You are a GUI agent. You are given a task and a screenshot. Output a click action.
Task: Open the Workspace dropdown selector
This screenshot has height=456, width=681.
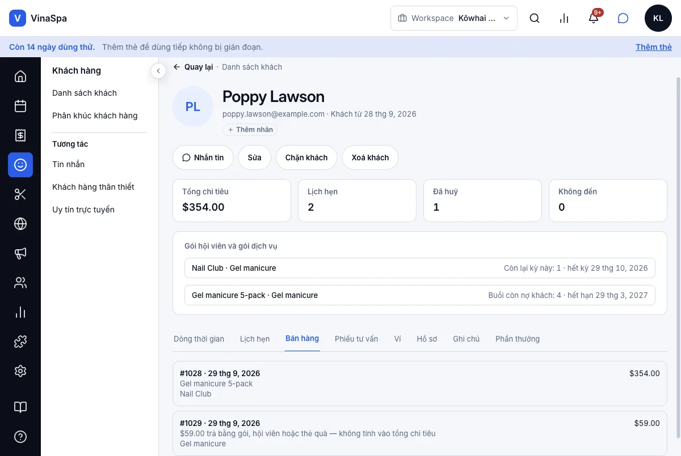(x=454, y=18)
